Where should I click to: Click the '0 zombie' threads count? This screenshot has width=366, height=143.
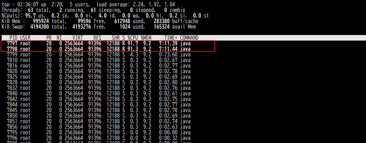pyautogui.click(x=175, y=10)
